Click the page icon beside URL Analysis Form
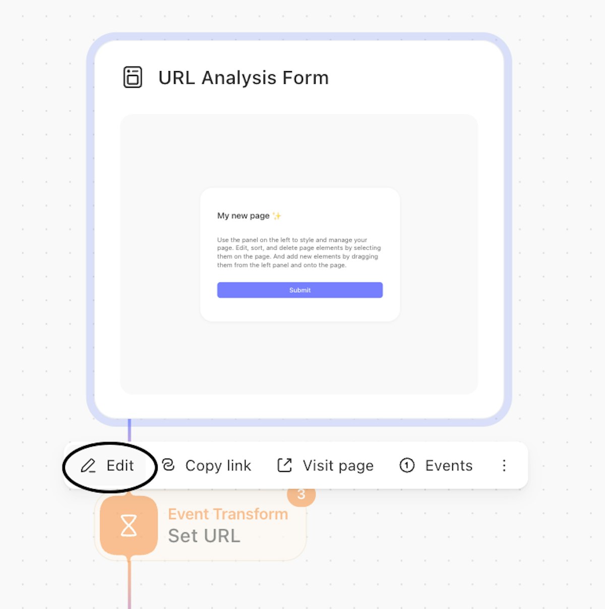 point(133,77)
